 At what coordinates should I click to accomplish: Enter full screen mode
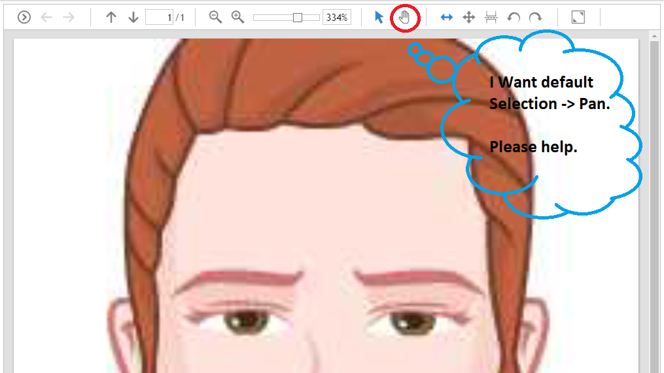(578, 18)
